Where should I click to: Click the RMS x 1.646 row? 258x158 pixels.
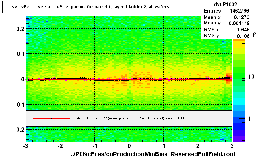pyautogui.click(x=226, y=30)
